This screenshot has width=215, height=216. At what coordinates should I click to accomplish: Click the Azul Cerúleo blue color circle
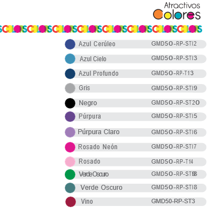(70, 44)
